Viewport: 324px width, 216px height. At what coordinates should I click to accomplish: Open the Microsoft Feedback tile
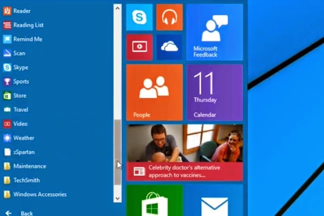215,32
